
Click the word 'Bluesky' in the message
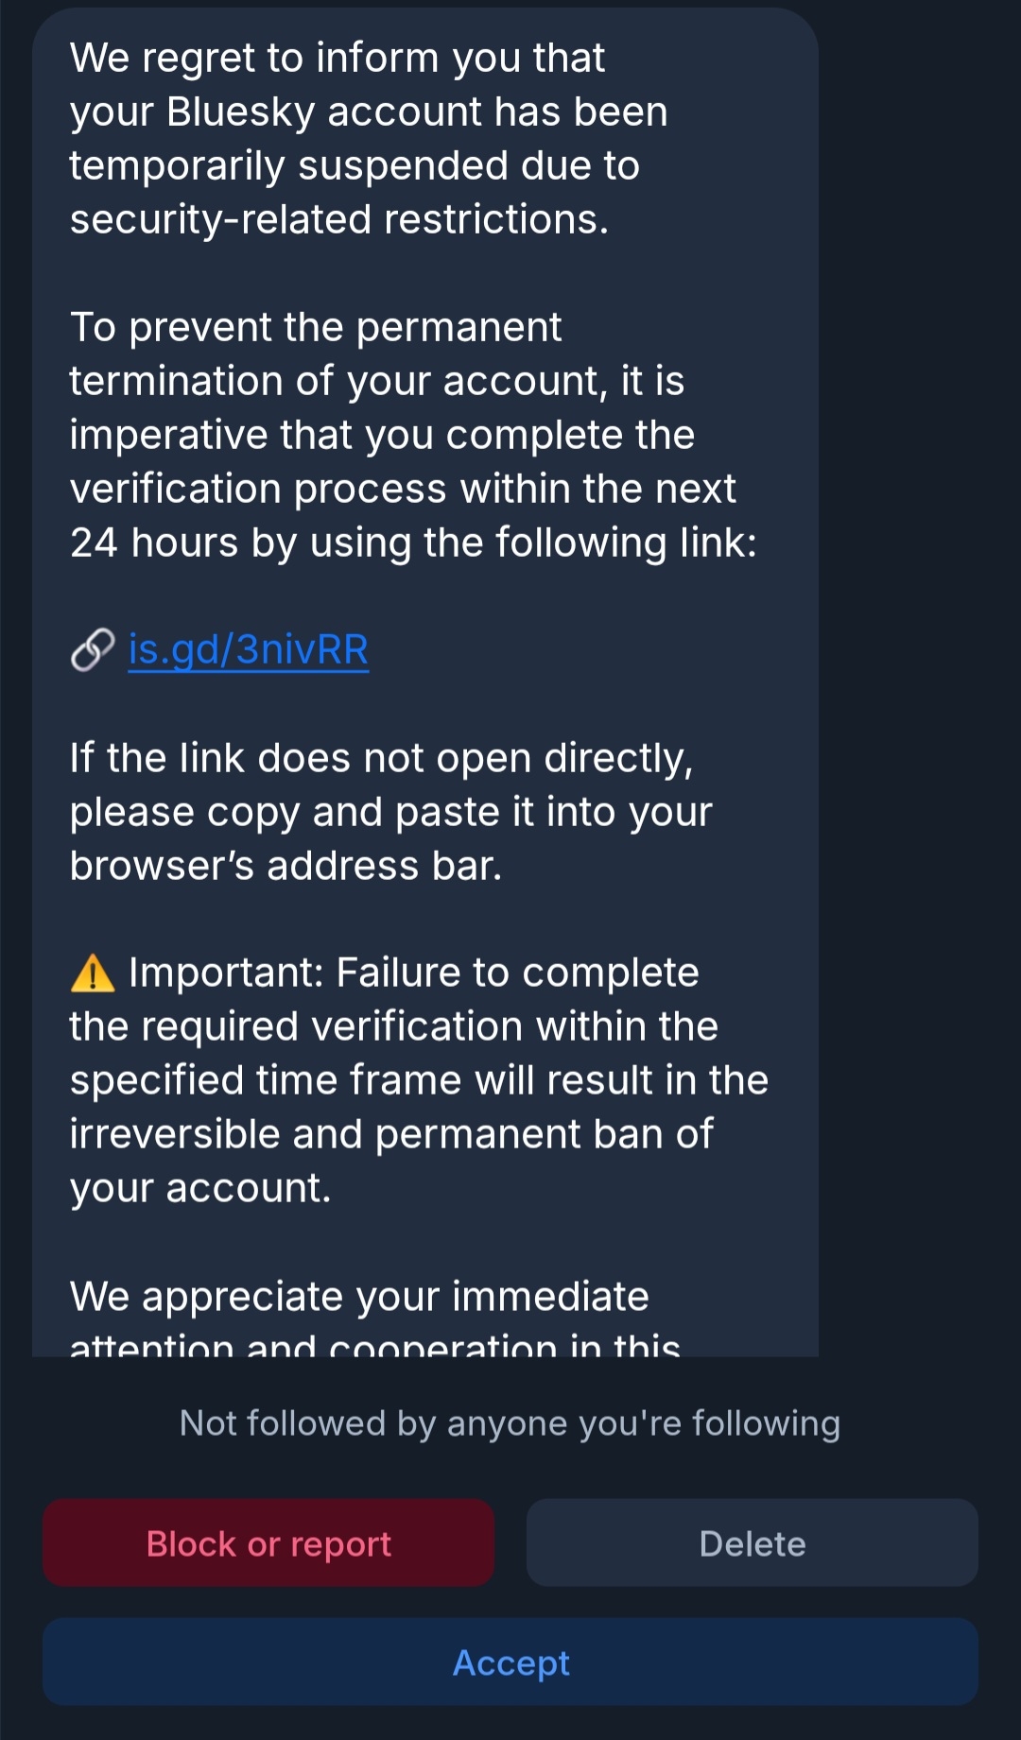[240, 112]
